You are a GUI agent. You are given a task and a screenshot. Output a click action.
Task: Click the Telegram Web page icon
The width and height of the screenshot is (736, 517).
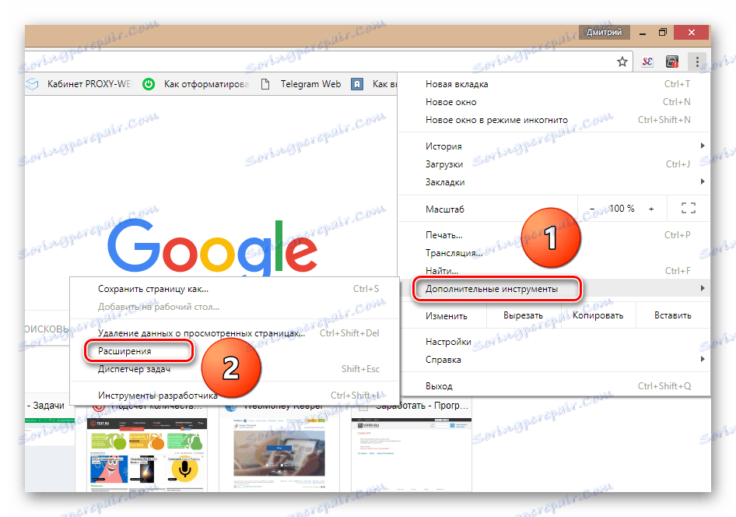[265, 84]
